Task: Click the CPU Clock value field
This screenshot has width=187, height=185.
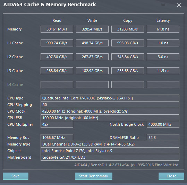Action: (110, 111)
